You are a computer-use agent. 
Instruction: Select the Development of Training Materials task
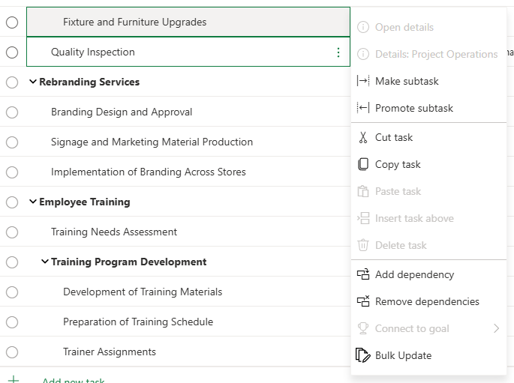(x=143, y=292)
